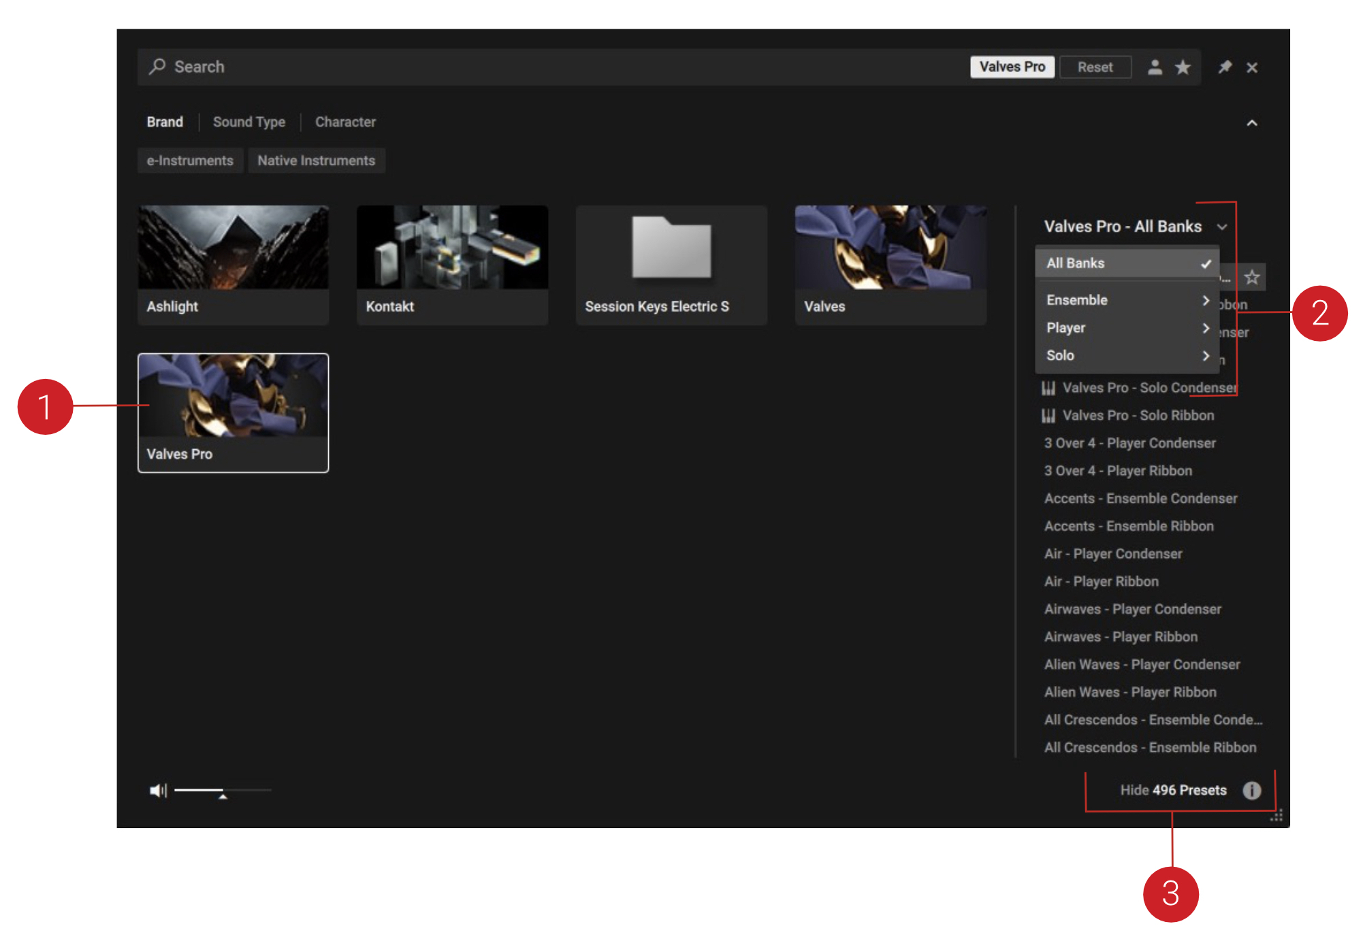Image resolution: width=1365 pixels, height=939 pixels.
Task: Click keyboard icon of Solo Ribbon preset
Action: (x=1048, y=415)
